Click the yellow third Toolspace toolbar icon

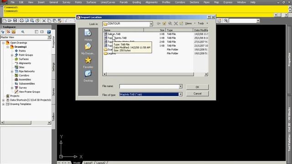point(14,32)
